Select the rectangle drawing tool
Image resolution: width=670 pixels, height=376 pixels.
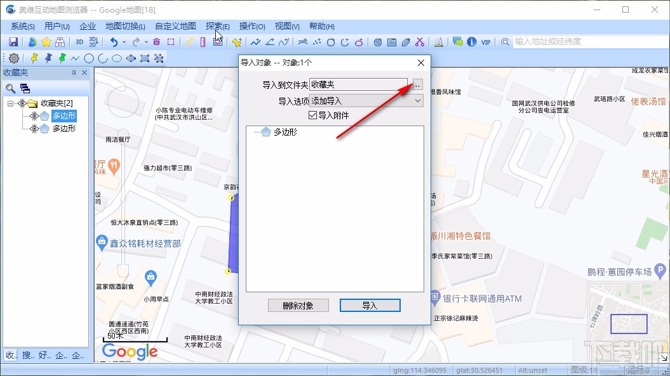[145, 58]
